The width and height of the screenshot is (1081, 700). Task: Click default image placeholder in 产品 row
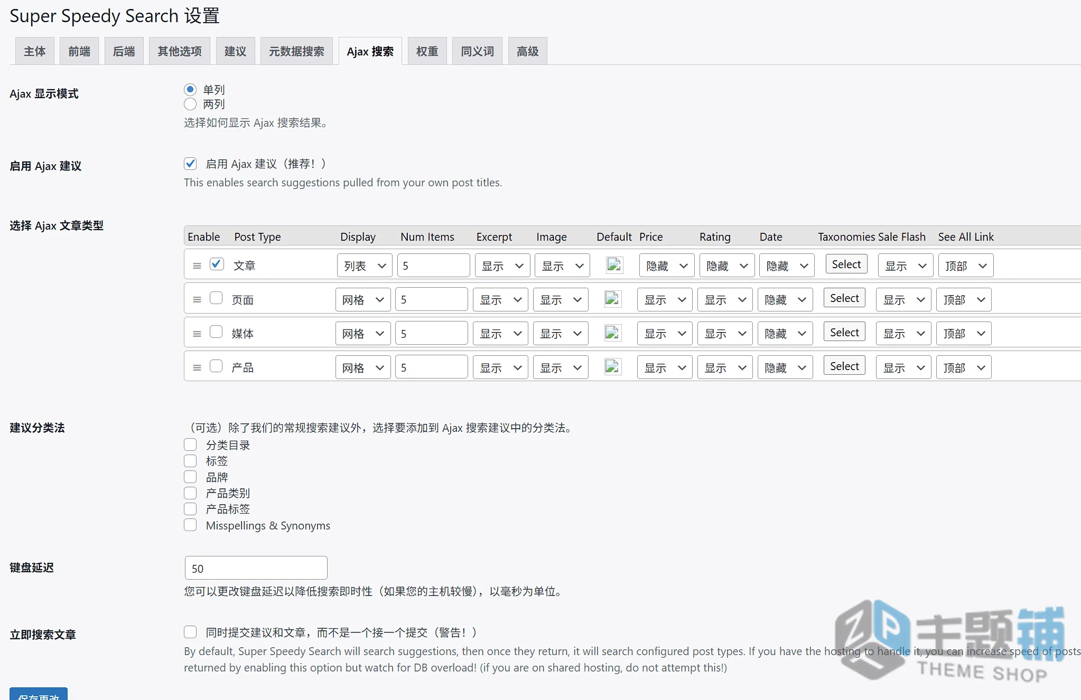[612, 366]
